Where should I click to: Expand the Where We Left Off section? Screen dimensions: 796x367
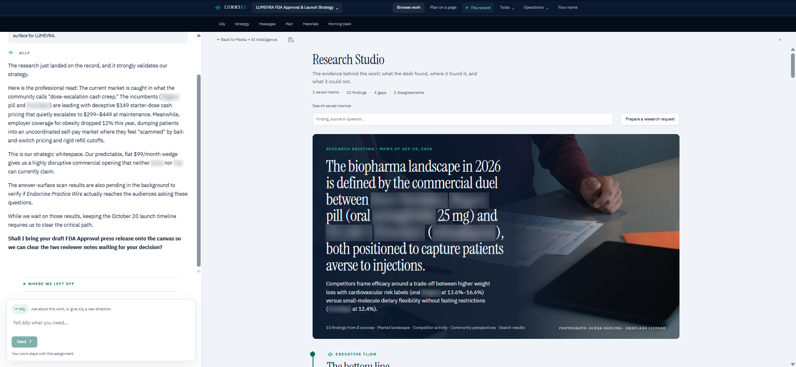point(49,284)
